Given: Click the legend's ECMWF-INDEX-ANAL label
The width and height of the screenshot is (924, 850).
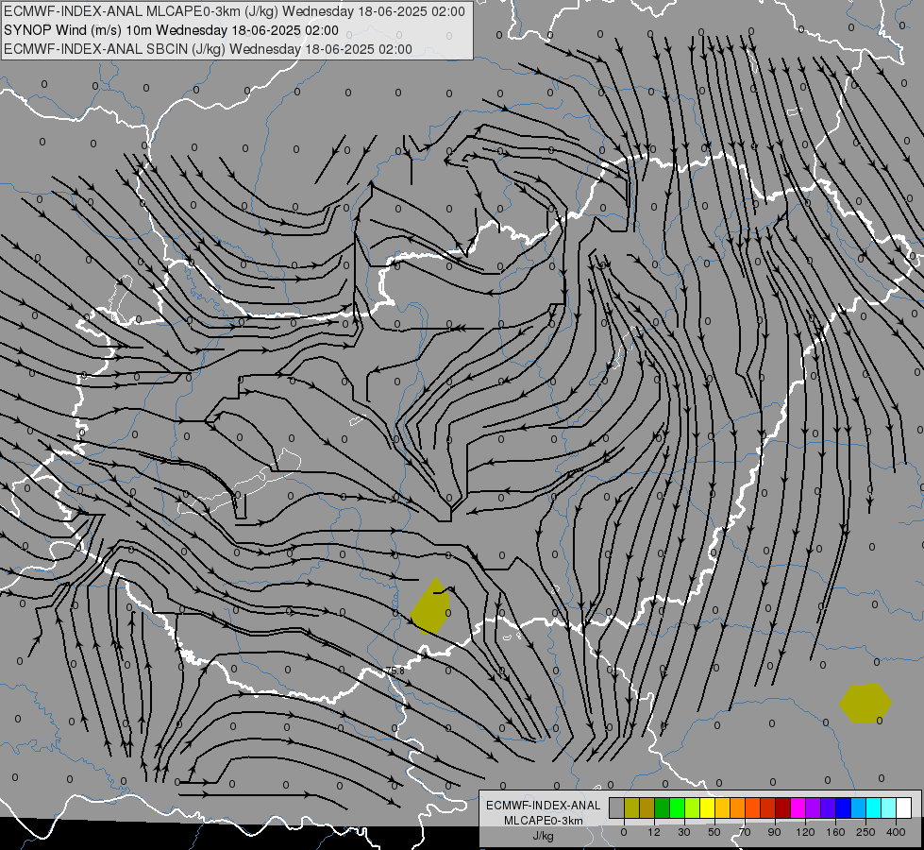Looking at the screenshot, I should coord(544,806).
